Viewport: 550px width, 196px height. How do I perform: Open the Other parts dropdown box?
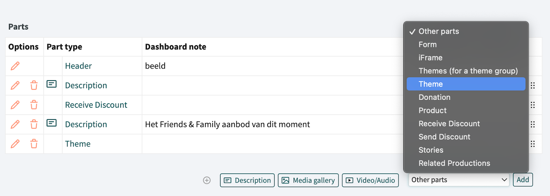point(459,180)
